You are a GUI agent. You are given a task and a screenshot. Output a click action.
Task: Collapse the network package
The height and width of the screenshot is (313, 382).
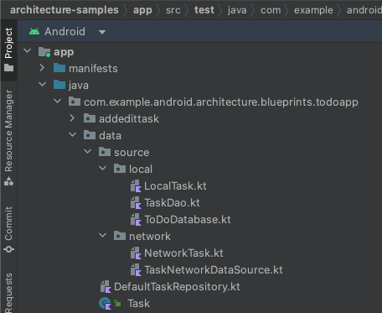click(x=103, y=235)
